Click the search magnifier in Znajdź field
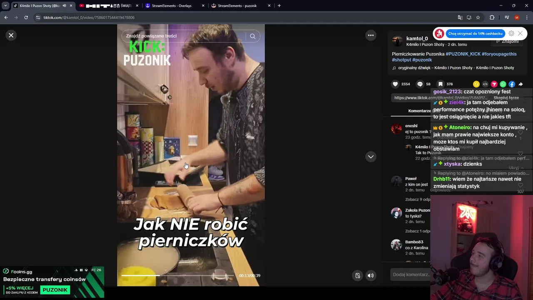 (252, 36)
